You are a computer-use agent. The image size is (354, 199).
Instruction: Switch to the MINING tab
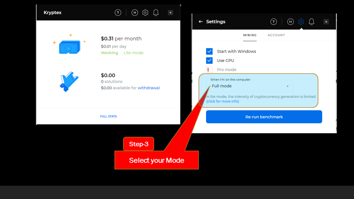pos(250,35)
